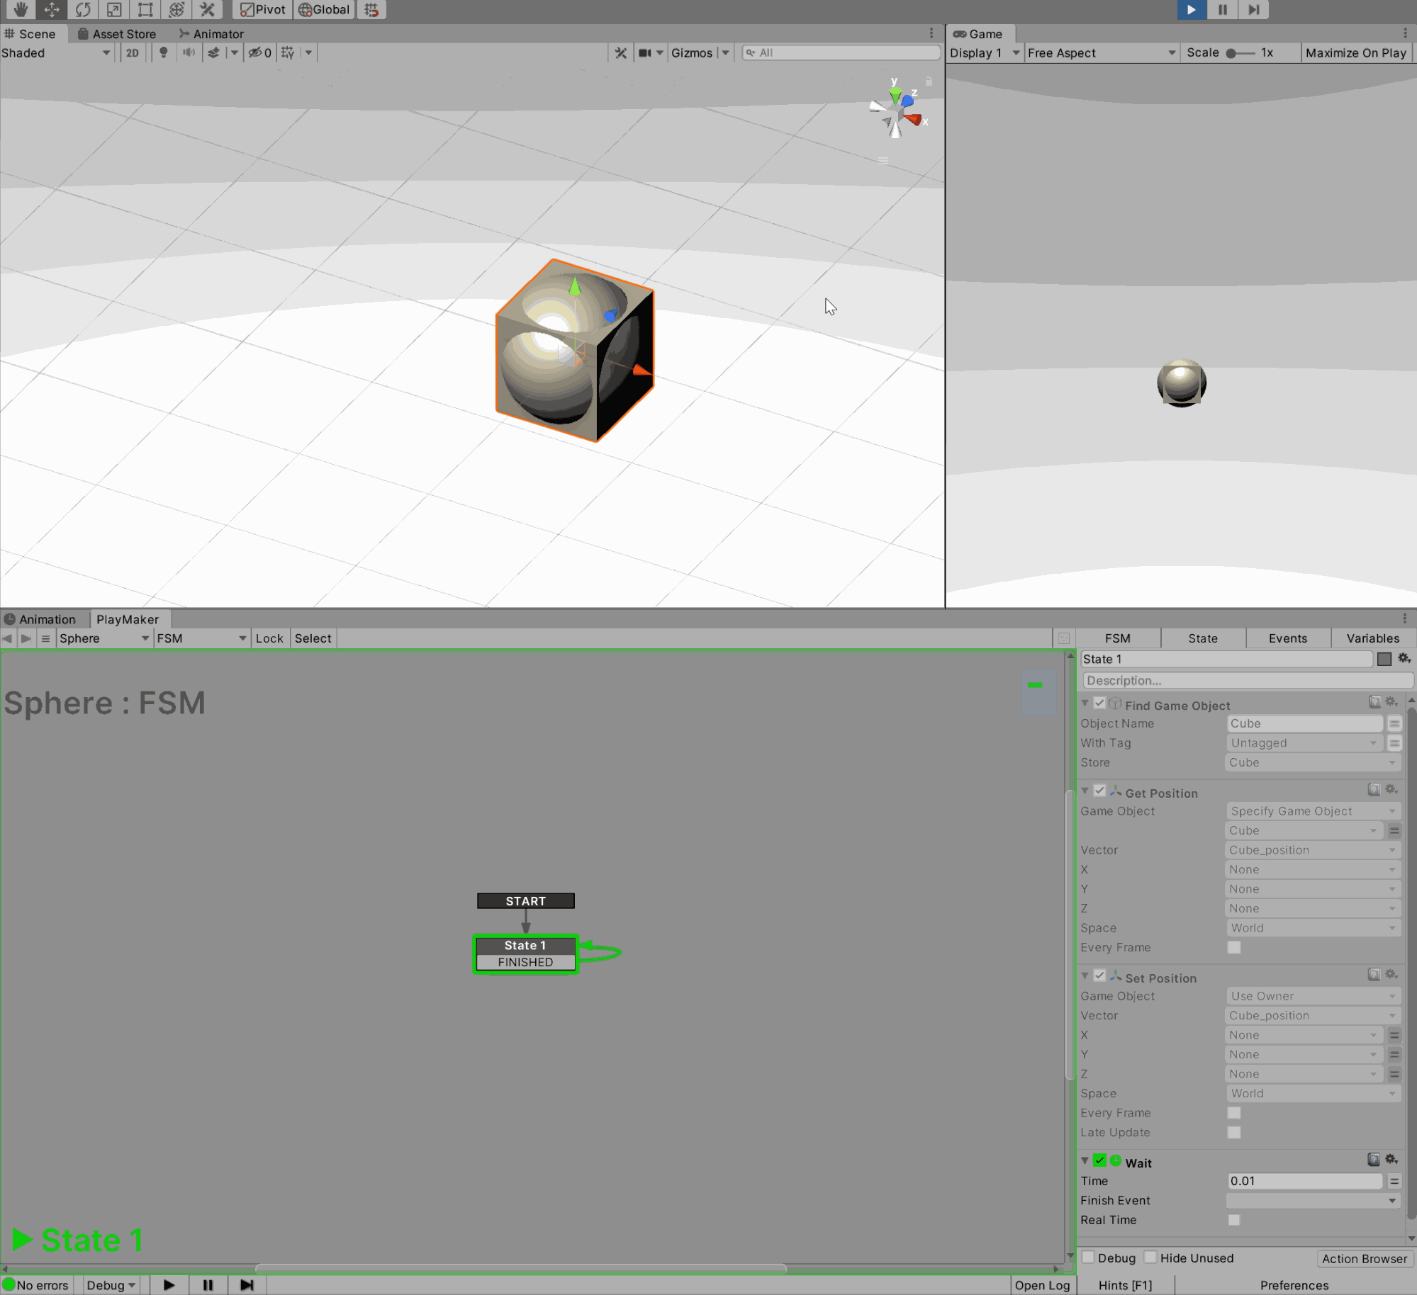This screenshot has width=1417, height=1295.
Task: Open the FSM tab in PlayMaker inspector
Action: pos(1117,638)
